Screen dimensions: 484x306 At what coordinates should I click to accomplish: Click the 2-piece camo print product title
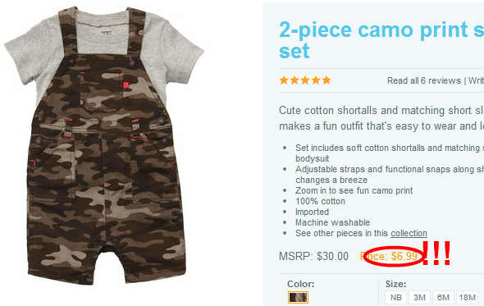point(381,40)
